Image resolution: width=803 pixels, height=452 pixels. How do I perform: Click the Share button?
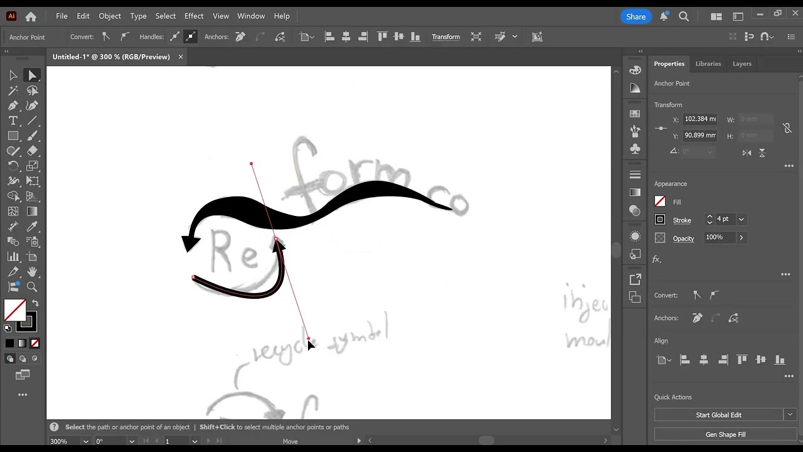pyautogui.click(x=635, y=17)
